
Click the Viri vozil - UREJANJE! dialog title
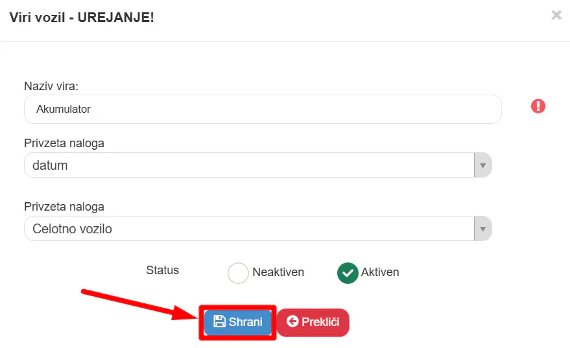pyautogui.click(x=82, y=17)
